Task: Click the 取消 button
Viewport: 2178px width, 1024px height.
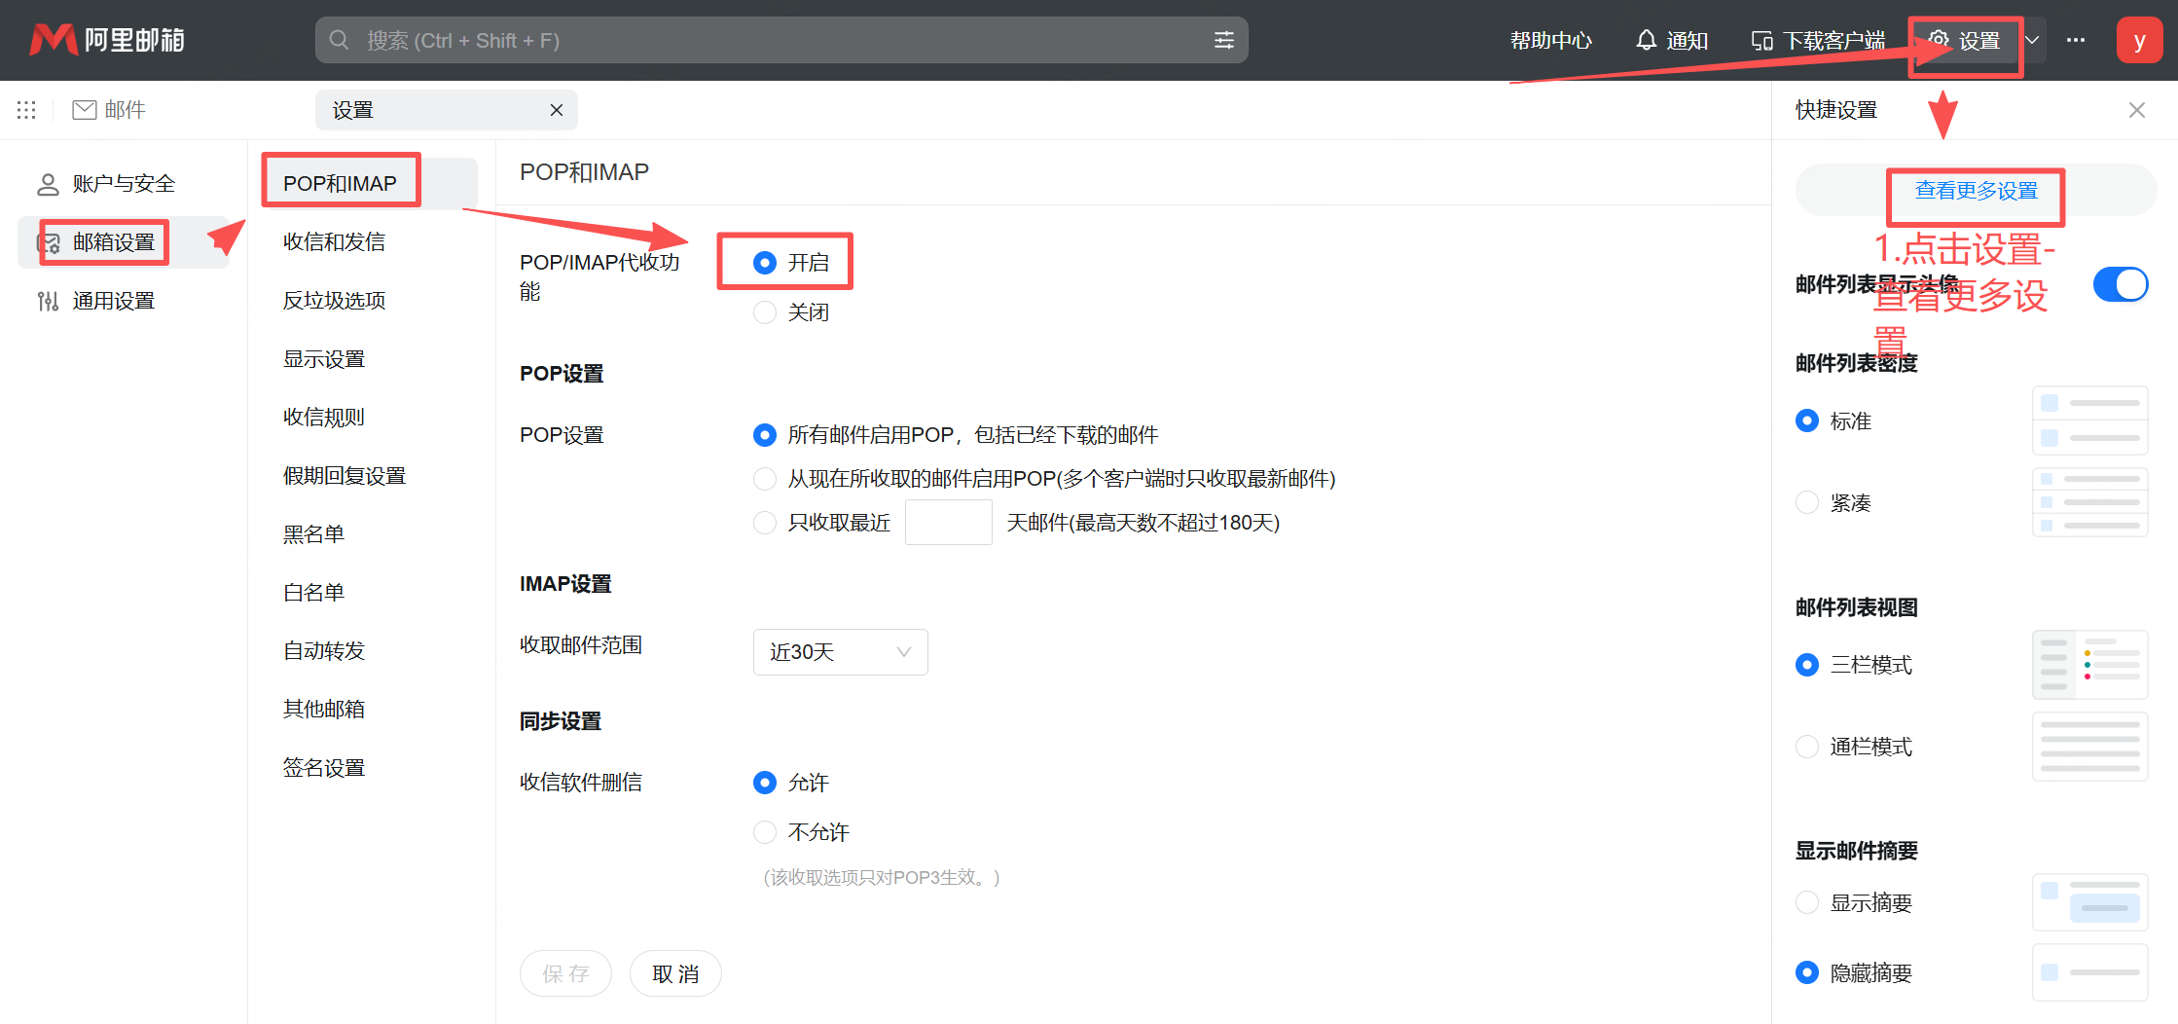Action: pos(675,973)
